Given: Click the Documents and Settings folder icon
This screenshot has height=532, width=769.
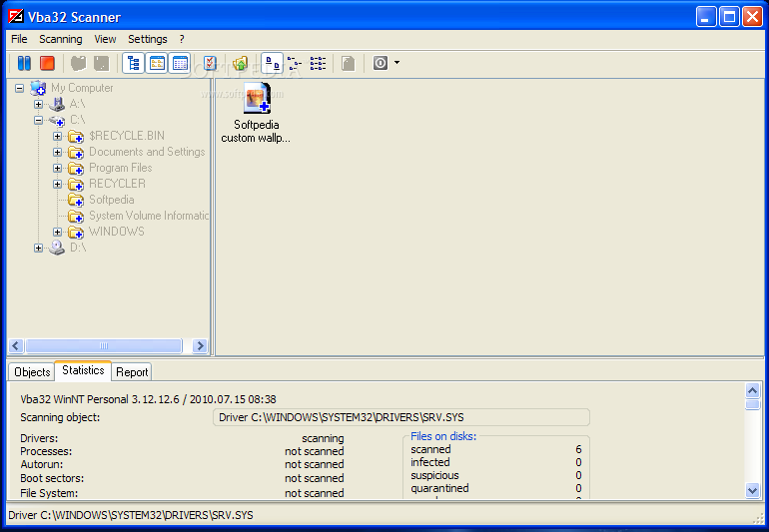Looking at the screenshot, I should 76,153.
